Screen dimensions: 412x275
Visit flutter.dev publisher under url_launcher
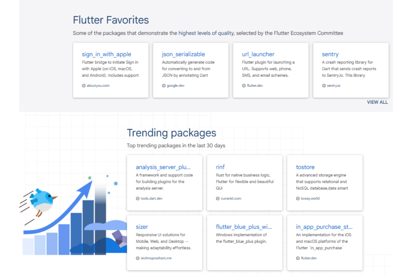(255, 86)
